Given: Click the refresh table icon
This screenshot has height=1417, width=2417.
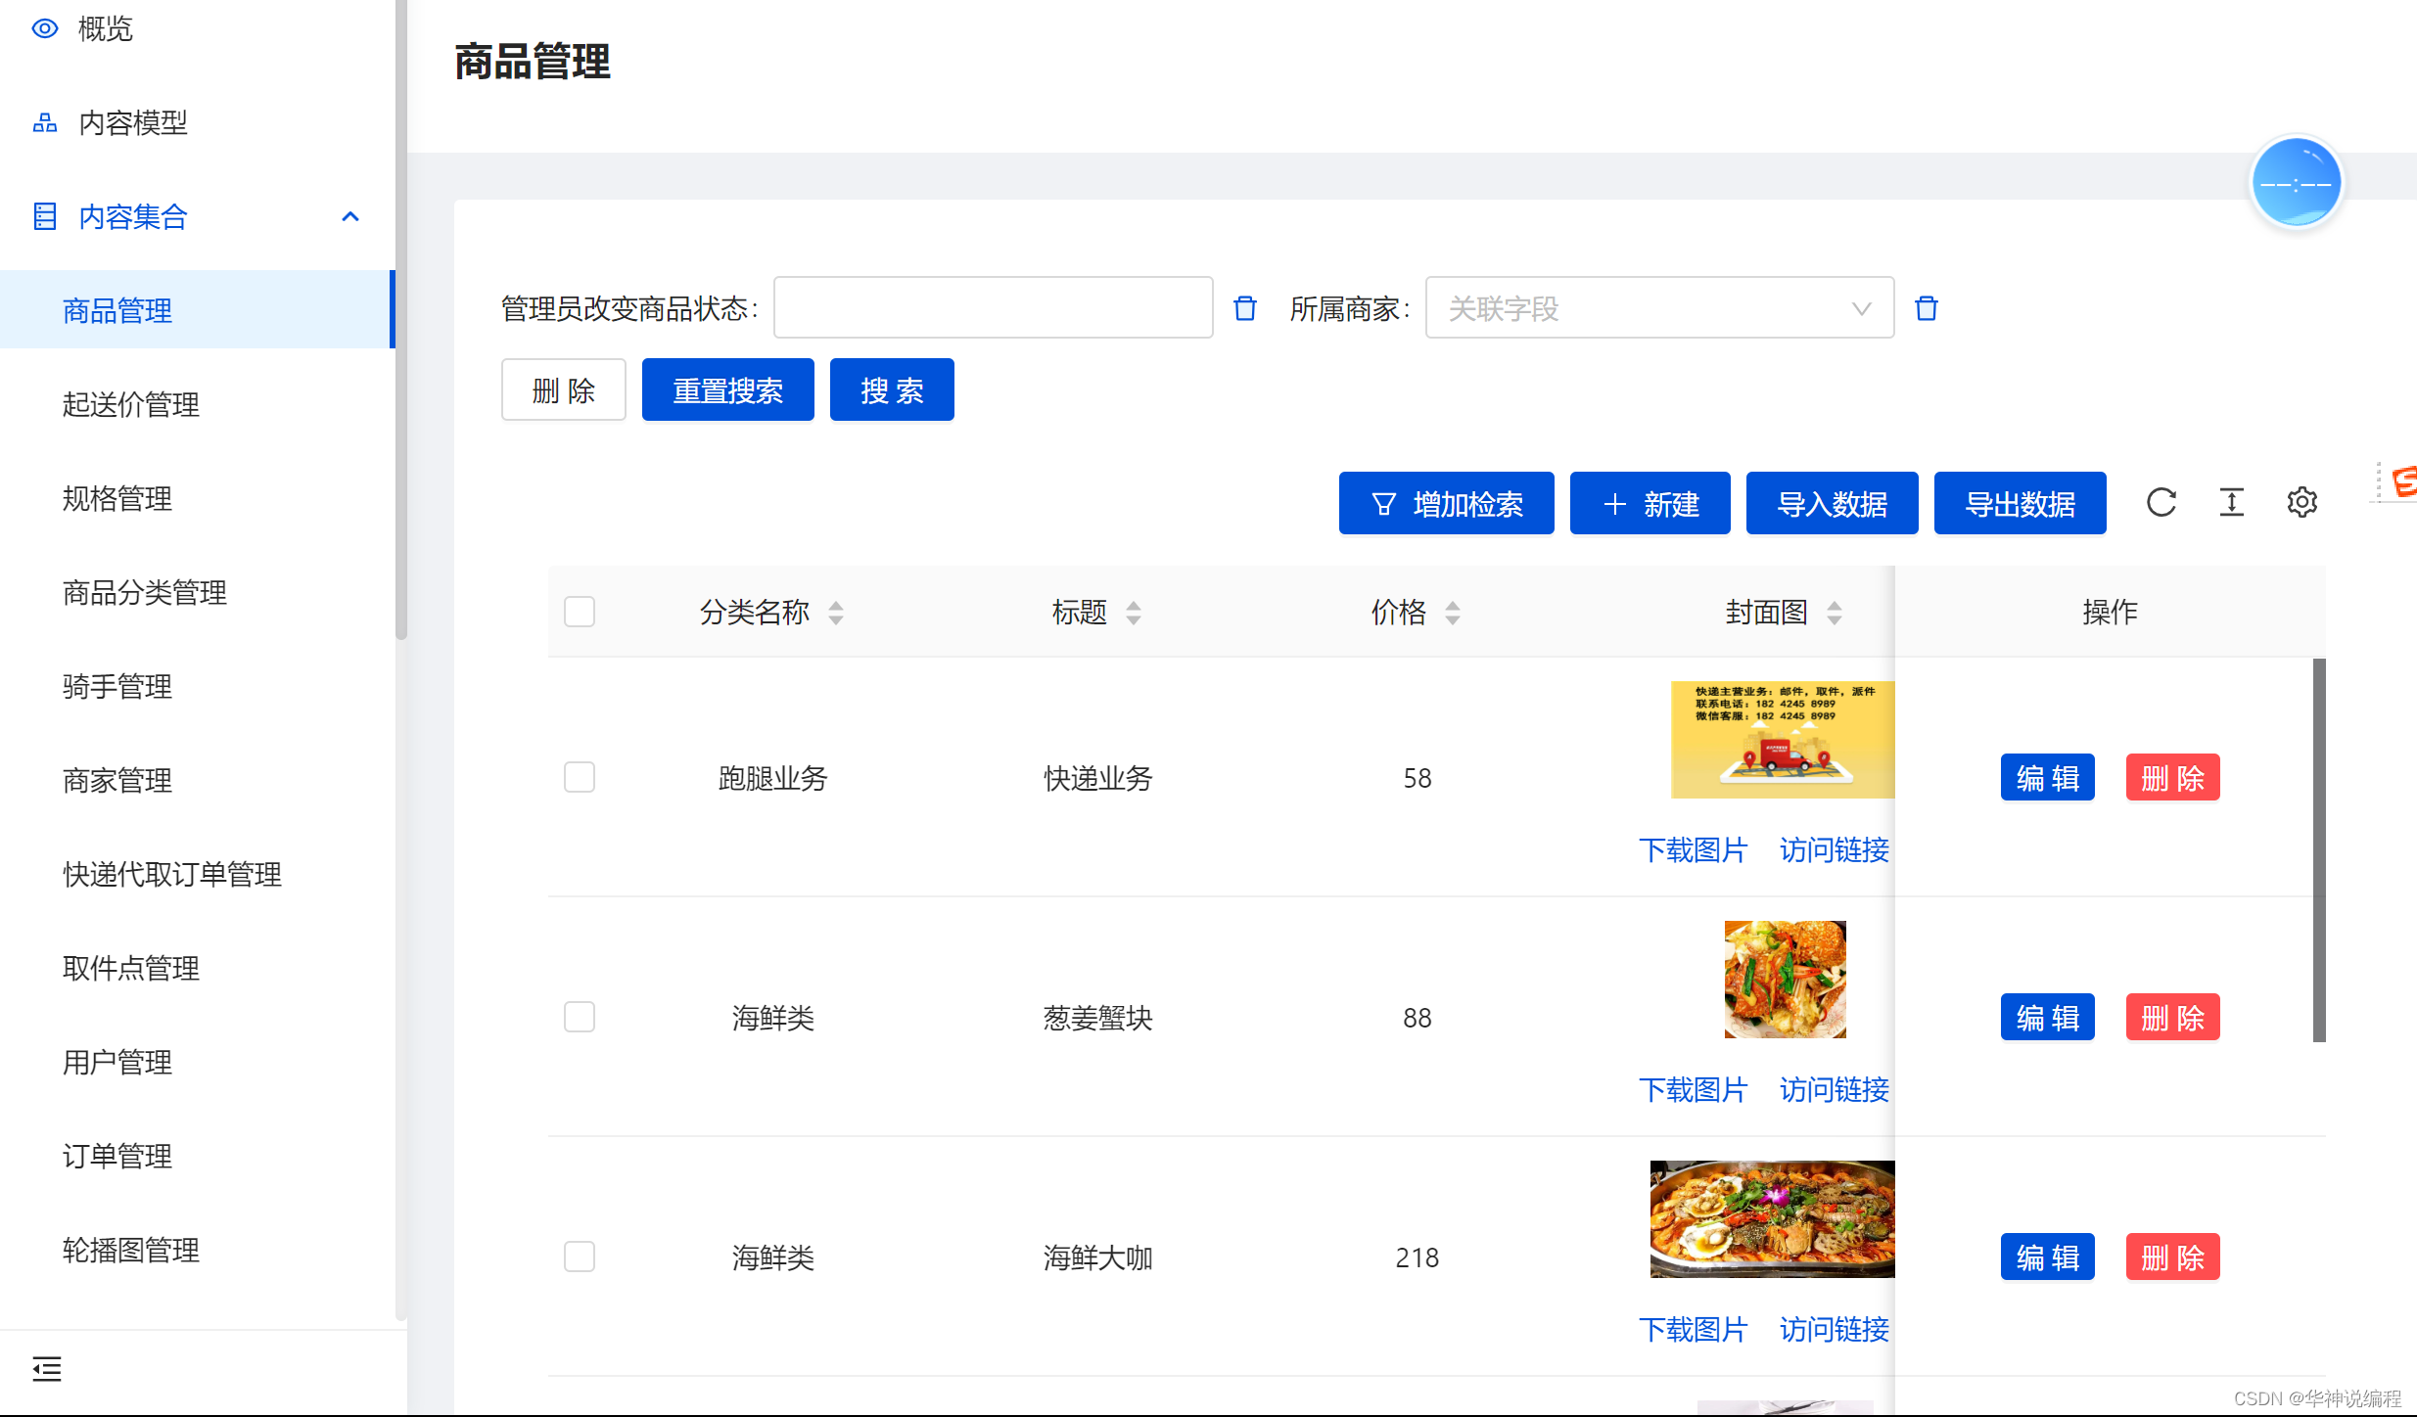Looking at the screenshot, I should tap(2161, 503).
